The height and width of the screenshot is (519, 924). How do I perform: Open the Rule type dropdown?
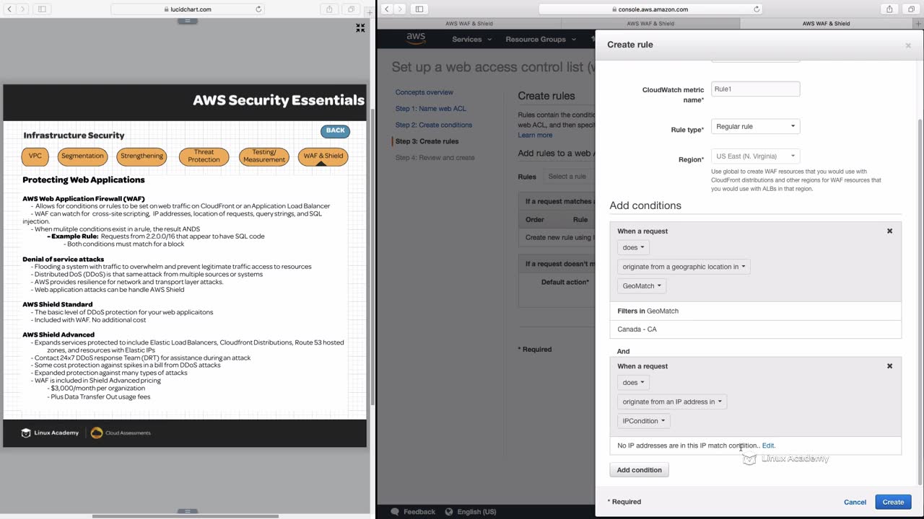click(x=755, y=126)
